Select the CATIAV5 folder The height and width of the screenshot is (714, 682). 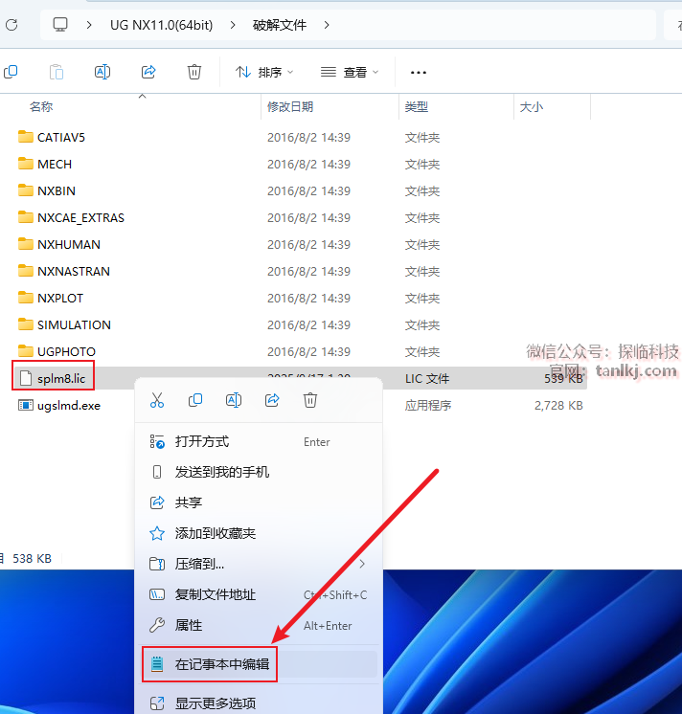pos(61,137)
